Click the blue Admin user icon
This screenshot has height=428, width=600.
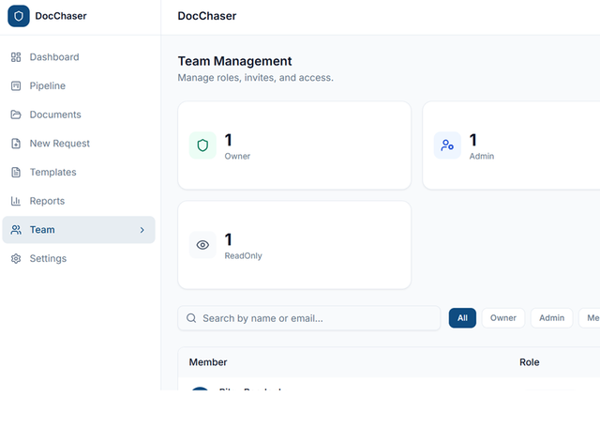click(x=447, y=145)
